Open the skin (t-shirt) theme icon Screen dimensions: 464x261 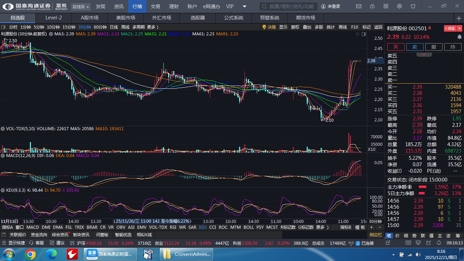pyautogui.click(x=413, y=6)
